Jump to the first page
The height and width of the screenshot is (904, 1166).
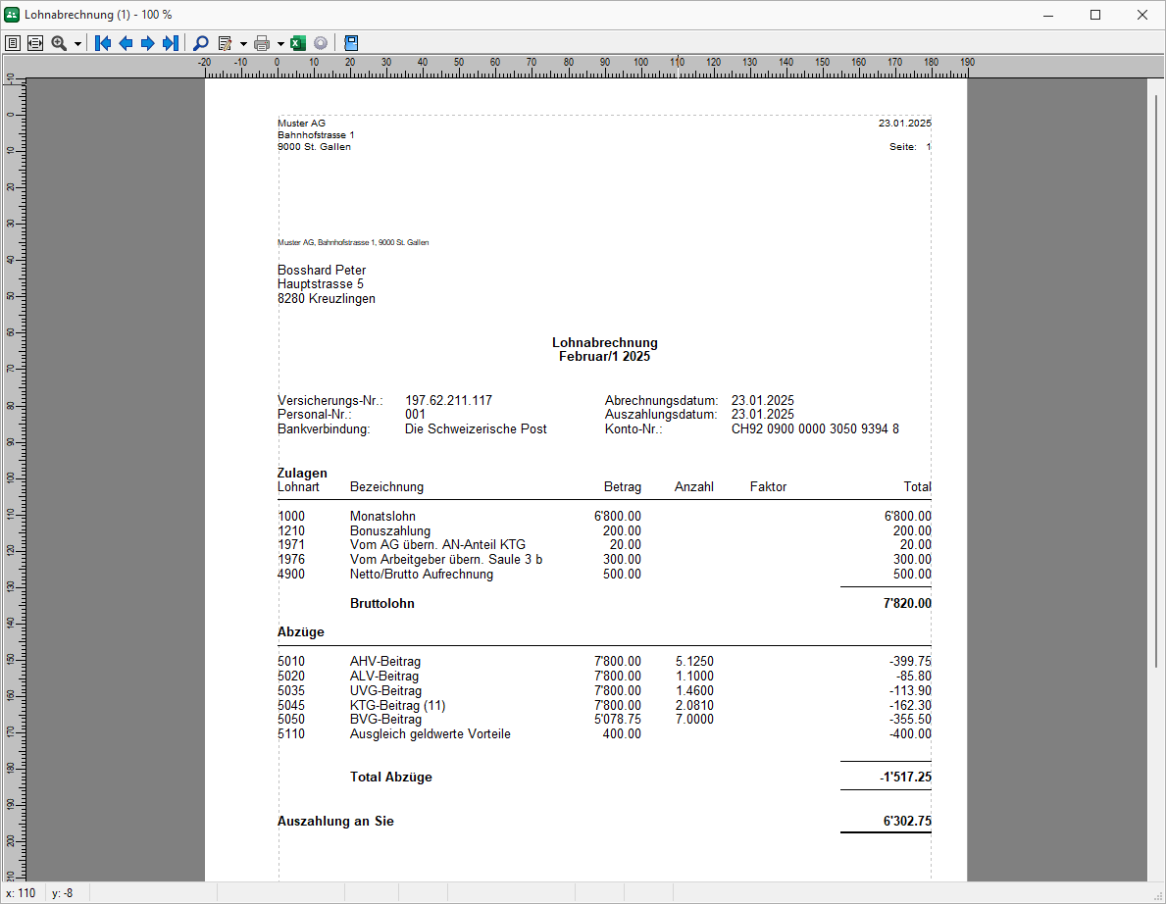103,43
